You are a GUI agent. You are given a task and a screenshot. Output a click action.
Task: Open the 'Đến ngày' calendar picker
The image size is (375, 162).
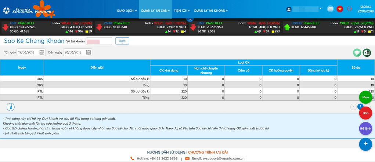coord(88,52)
